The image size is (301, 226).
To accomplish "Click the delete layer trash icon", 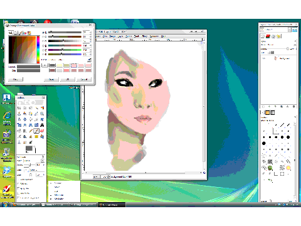I will tap(294, 107).
